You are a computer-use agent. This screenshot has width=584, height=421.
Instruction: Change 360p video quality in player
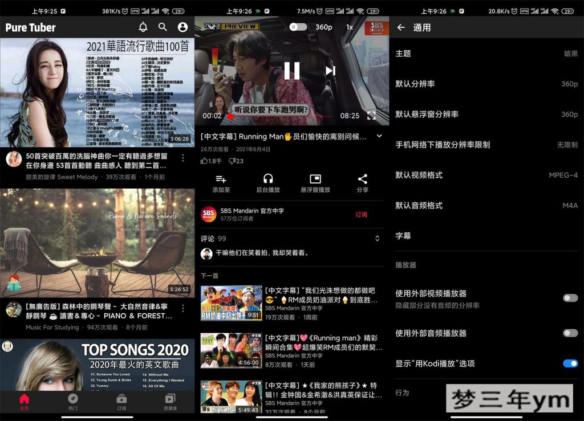pos(324,27)
